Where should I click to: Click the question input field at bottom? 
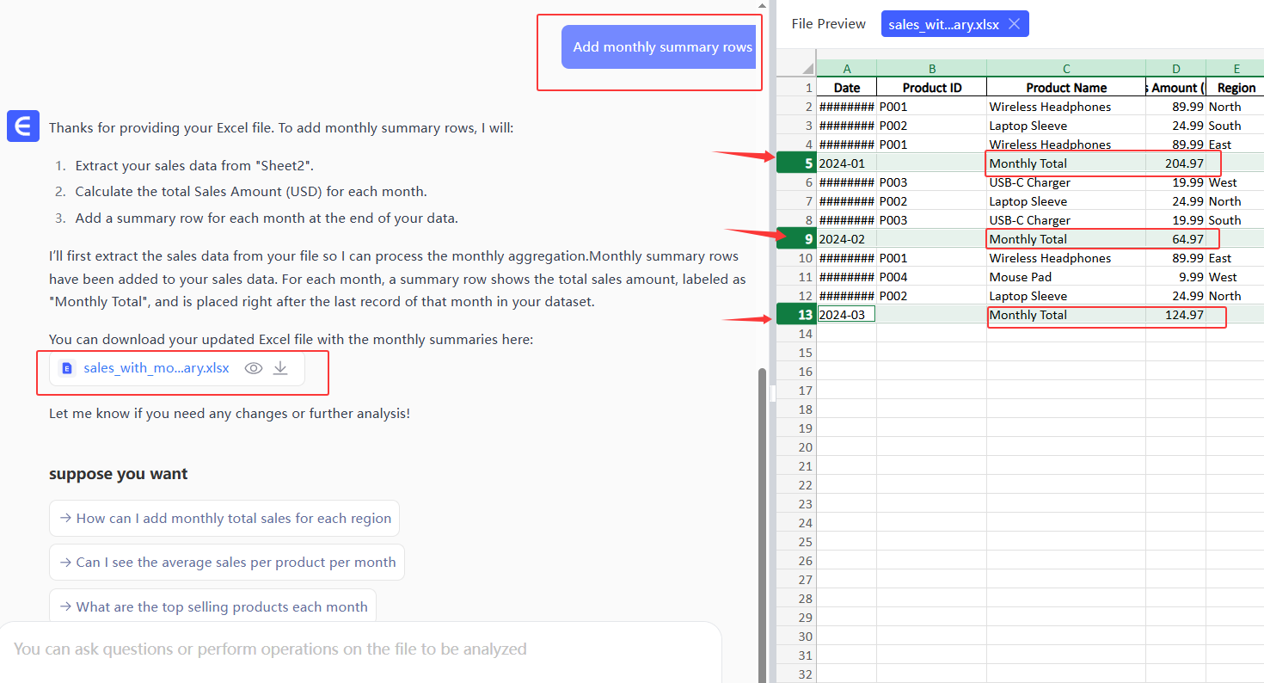[359, 649]
